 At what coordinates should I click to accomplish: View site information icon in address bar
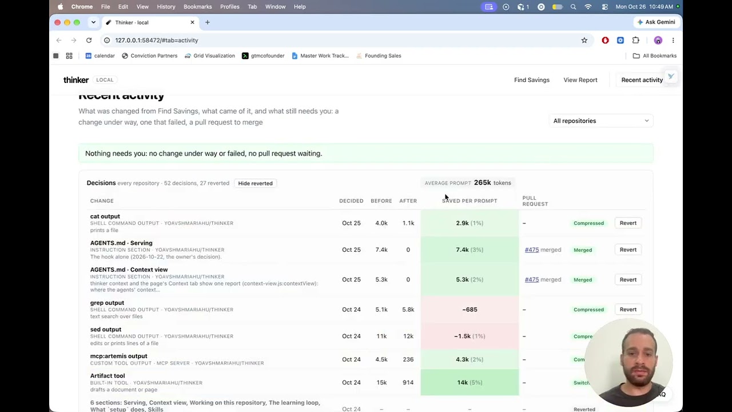click(x=107, y=40)
